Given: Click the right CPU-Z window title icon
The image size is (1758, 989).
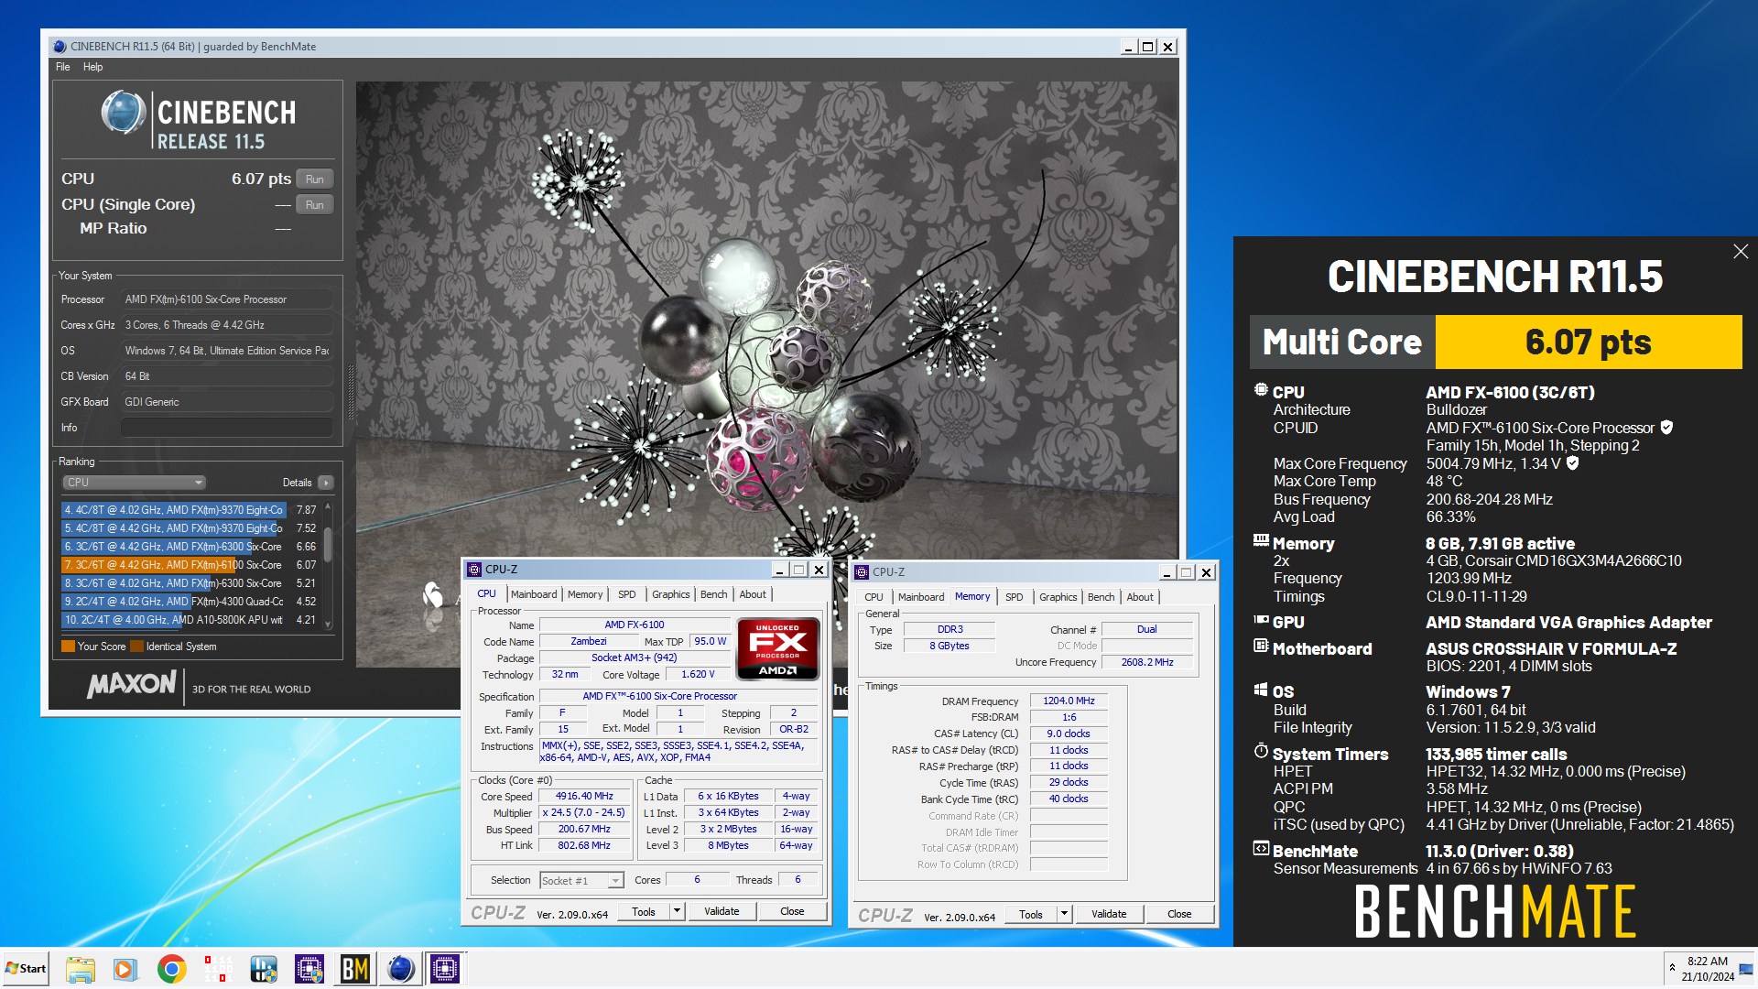Looking at the screenshot, I should (862, 572).
